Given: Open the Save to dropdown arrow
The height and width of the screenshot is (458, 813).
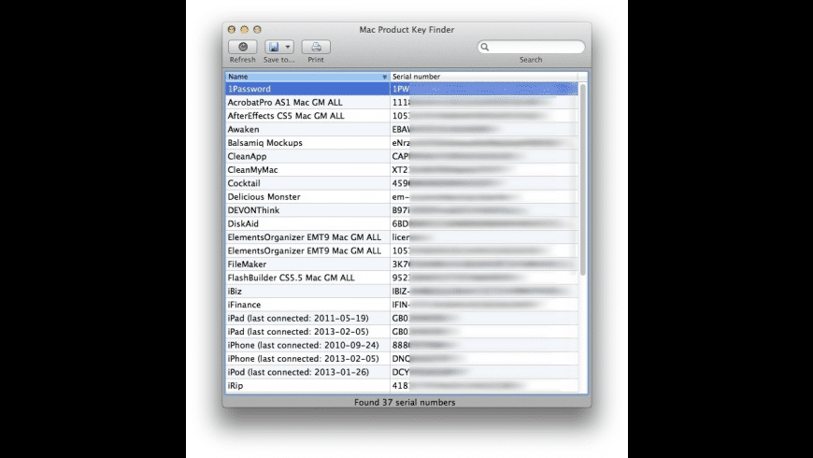Looking at the screenshot, I should 288,47.
